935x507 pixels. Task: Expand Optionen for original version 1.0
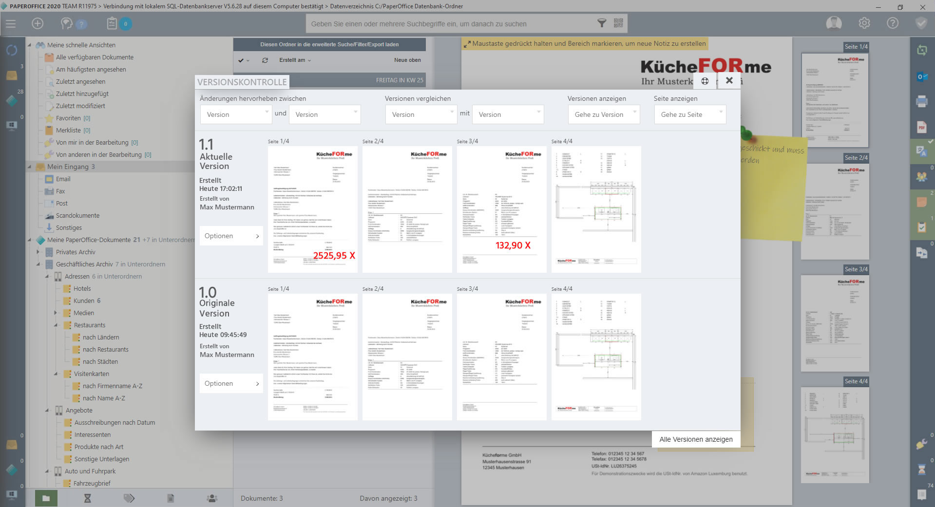(x=231, y=383)
